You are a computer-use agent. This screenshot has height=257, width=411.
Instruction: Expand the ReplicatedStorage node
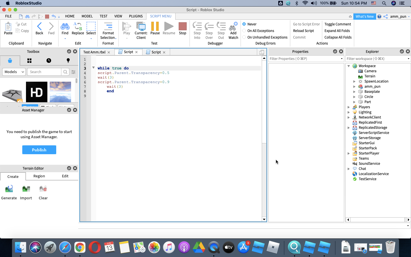tap(349, 128)
